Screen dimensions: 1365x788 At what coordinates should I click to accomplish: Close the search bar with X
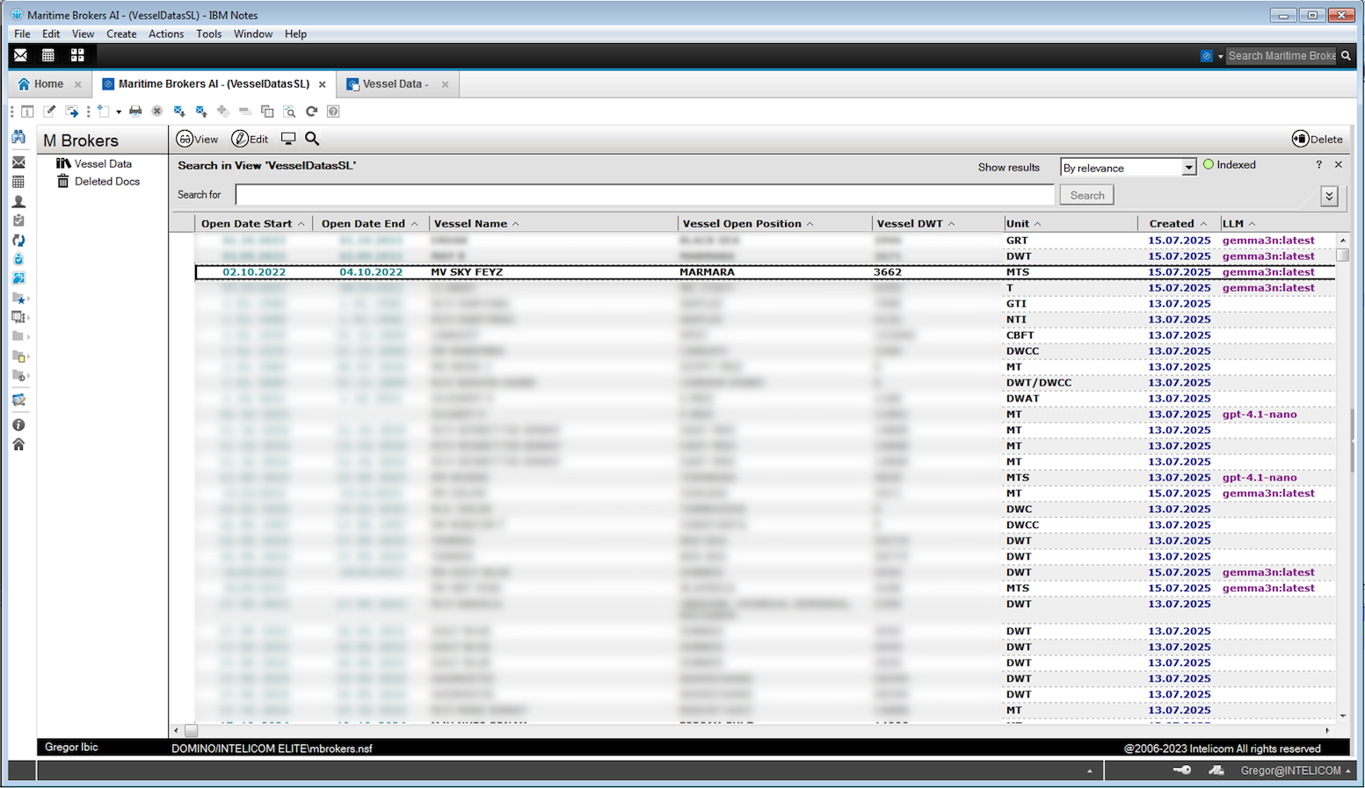1339,164
